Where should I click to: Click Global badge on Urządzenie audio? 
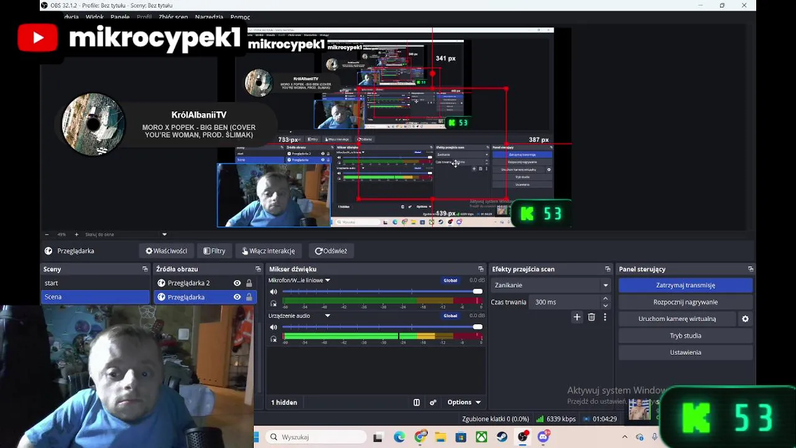click(450, 316)
